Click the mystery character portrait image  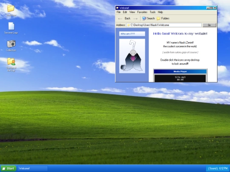132,56
